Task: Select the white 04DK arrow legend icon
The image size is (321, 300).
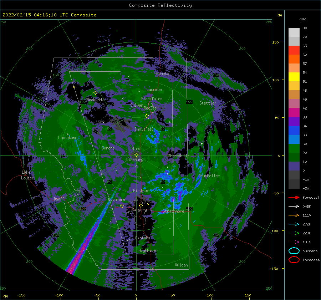Action: (x=294, y=207)
